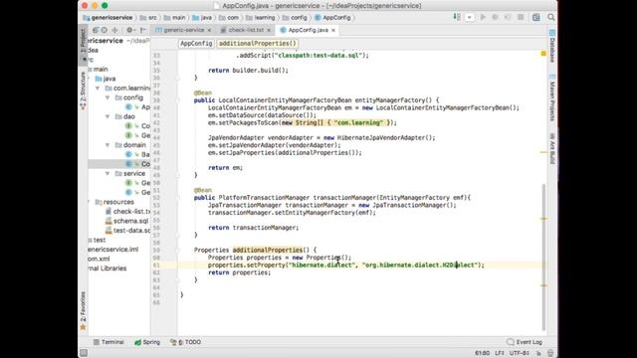The width and height of the screenshot is (637, 358).
Task: Open Project panel settings gear
Action: [x=130, y=30]
